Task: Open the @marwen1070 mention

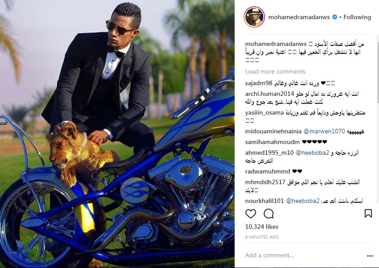Action: [324, 131]
